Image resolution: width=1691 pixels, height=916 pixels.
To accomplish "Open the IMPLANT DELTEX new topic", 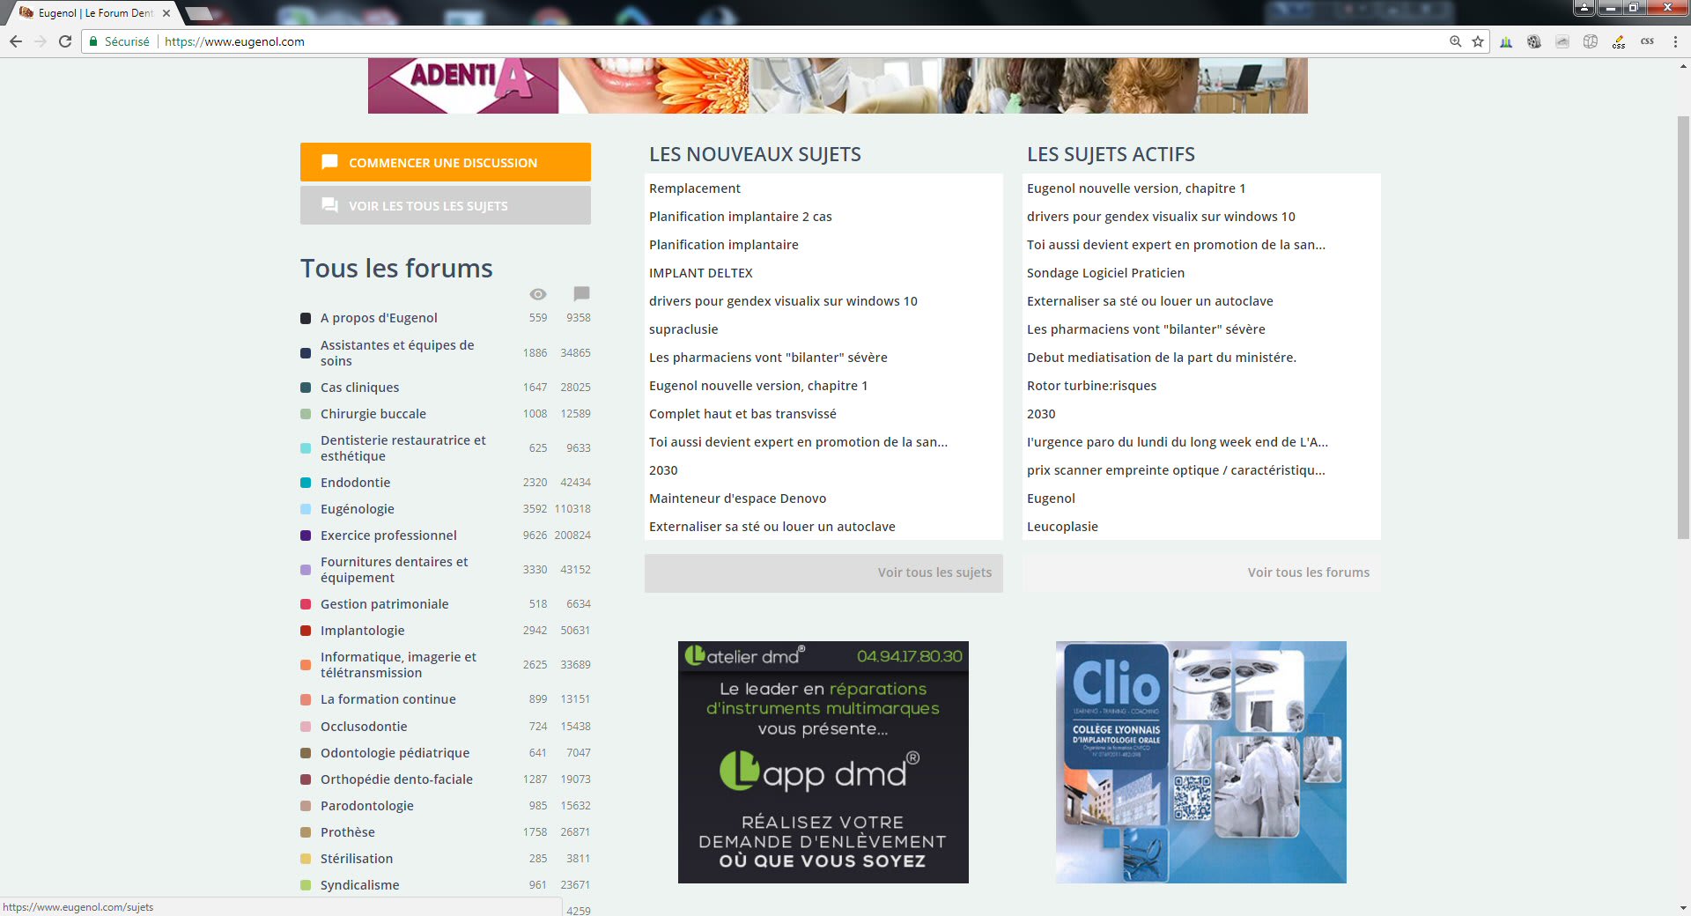I will pos(700,273).
